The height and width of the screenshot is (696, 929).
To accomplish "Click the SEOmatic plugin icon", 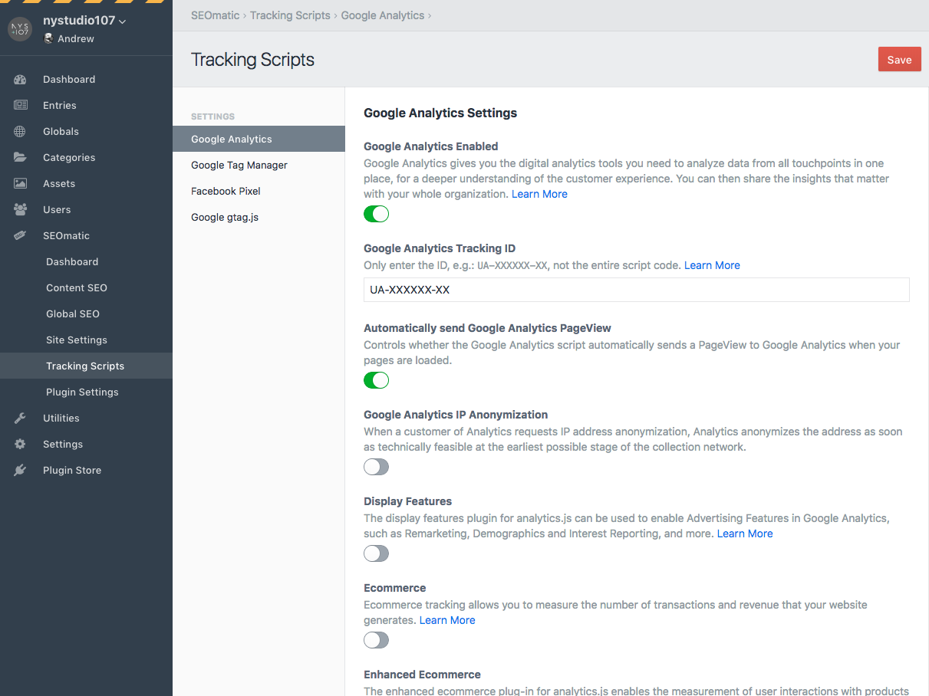I will click(x=20, y=235).
